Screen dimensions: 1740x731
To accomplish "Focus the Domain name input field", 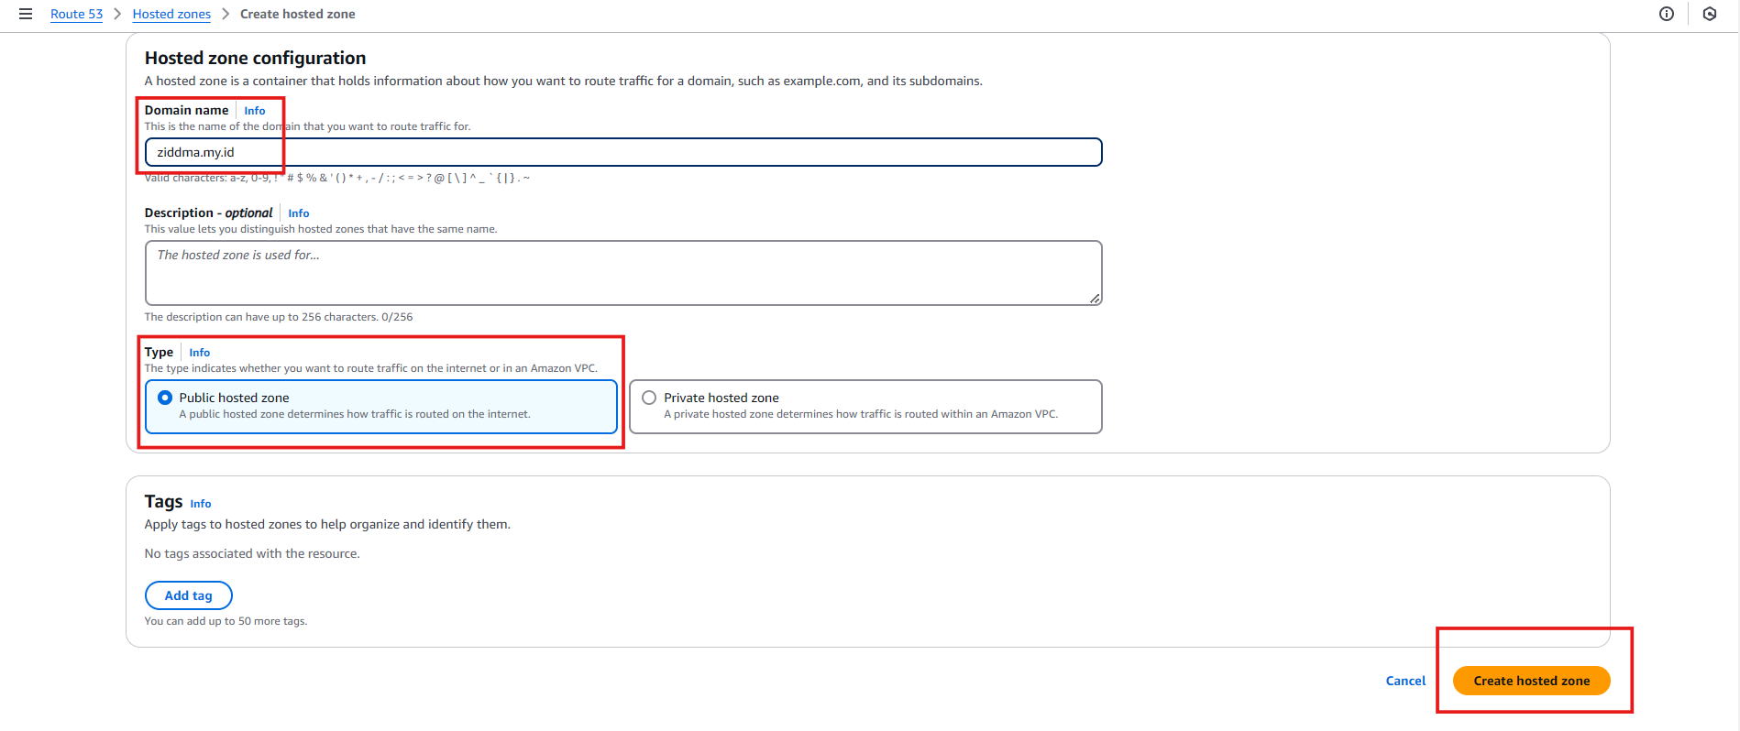I will coord(623,152).
